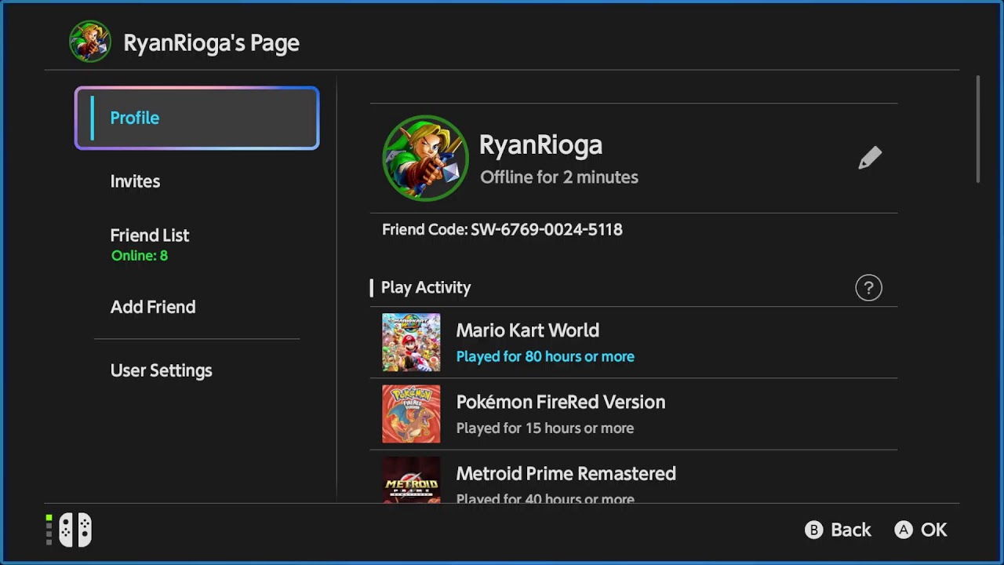Click the B Back button

(x=838, y=530)
